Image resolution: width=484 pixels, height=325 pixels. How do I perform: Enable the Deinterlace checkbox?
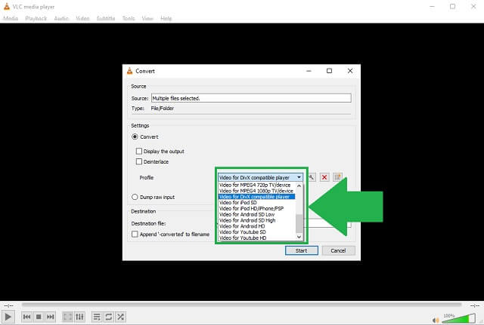pos(139,161)
